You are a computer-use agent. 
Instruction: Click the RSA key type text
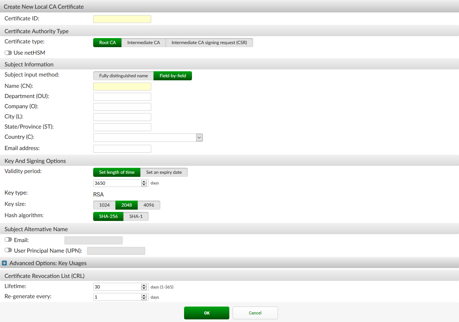(98, 195)
